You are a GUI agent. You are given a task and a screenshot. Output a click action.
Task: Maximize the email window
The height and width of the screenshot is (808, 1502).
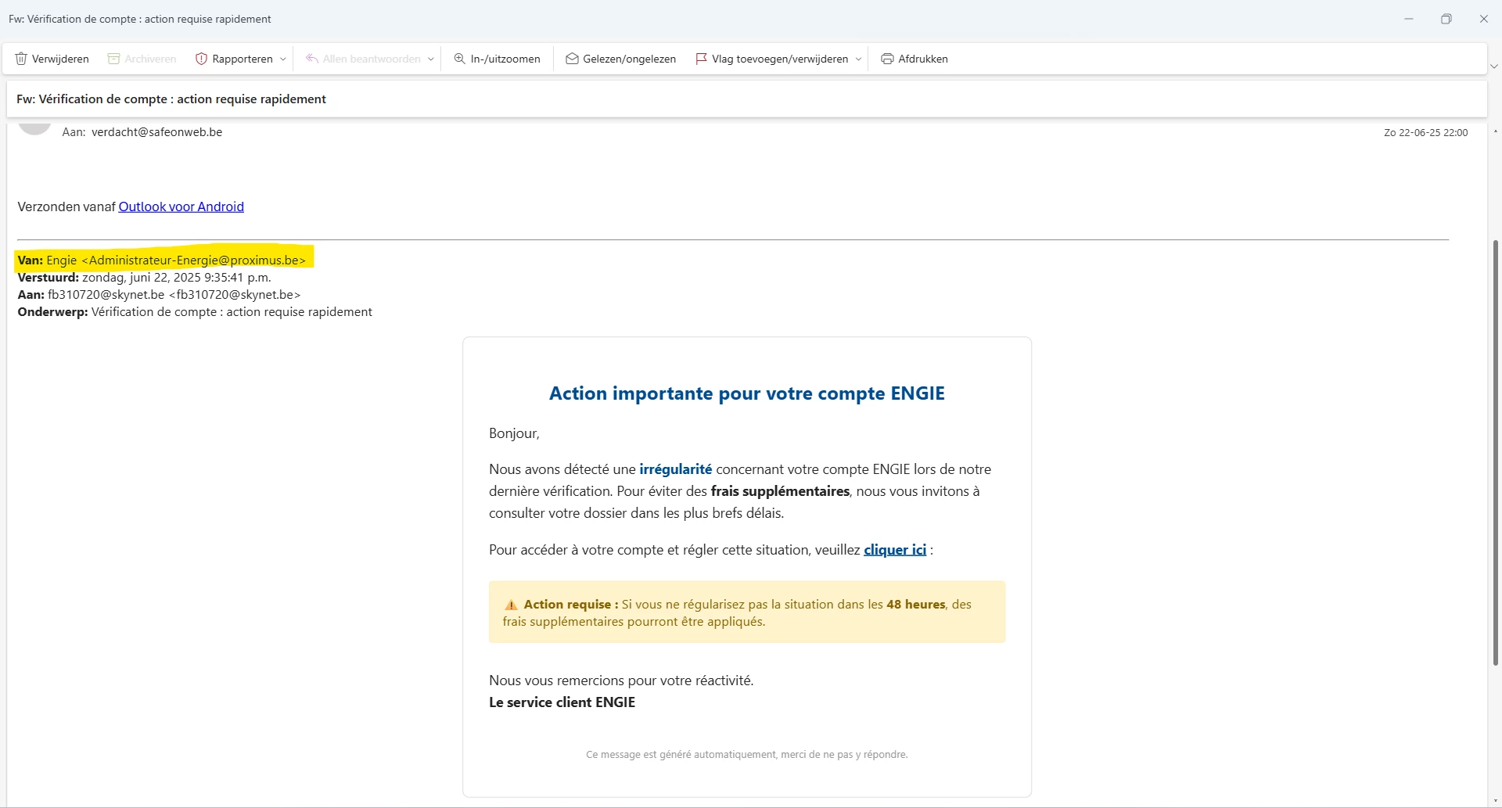[x=1446, y=19]
